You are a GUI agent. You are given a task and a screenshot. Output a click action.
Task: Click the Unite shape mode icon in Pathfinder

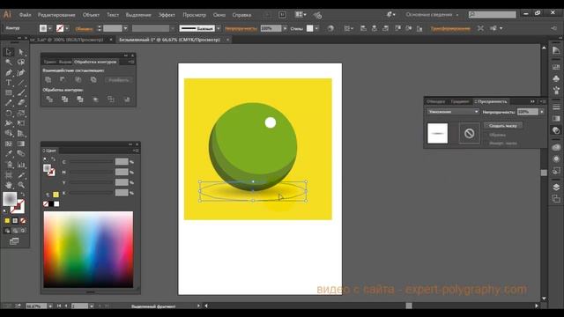[48, 80]
